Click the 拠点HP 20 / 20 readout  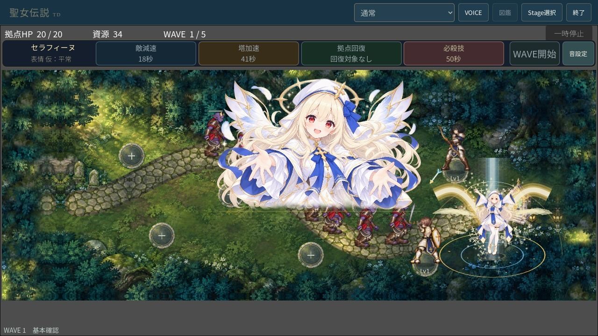34,34
